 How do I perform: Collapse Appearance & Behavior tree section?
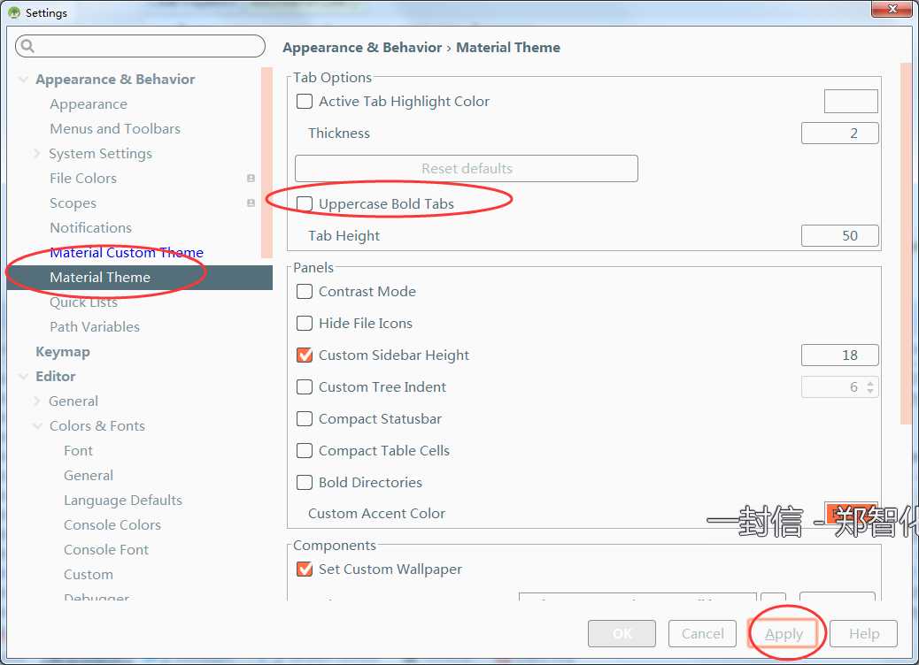(23, 79)
